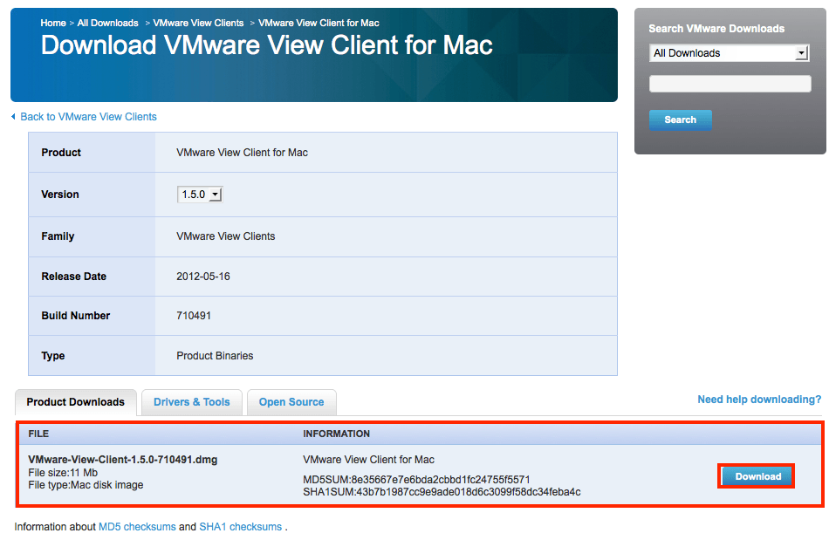Image resolution: width=829 pixels, height=540 pixels.
Task: Open the All Downloads search category dropdown
Action: [730, 53]
